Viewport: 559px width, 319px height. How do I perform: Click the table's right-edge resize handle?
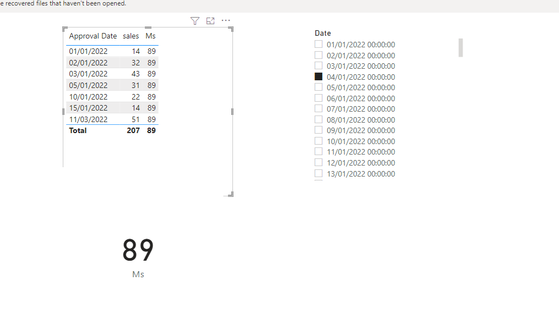point(232,112)
